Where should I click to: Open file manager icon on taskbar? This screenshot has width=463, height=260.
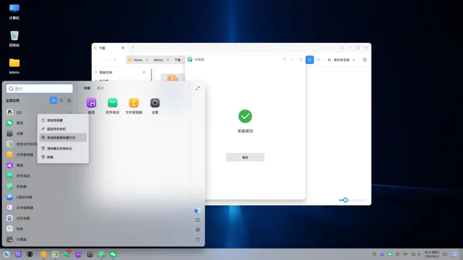click(43, 254)
